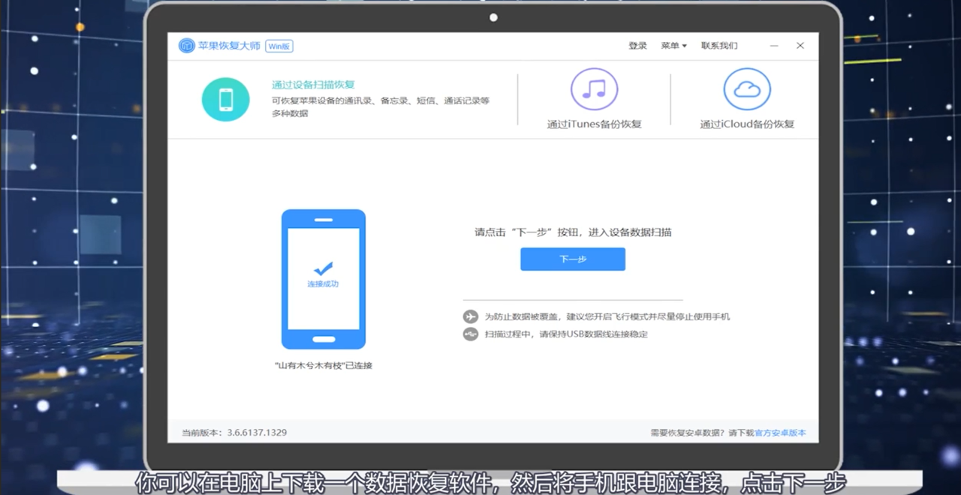
Task: Select 通过iCloud备份恢复 label
Action: click(x=747, y=124)
